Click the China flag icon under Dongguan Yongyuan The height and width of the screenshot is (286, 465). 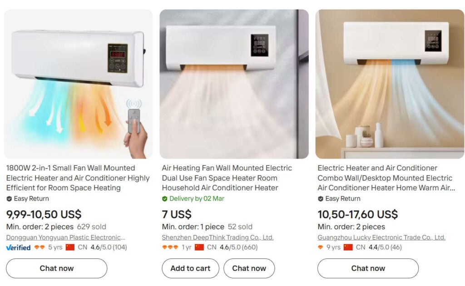pyautogui.click(x=70, y=247)
